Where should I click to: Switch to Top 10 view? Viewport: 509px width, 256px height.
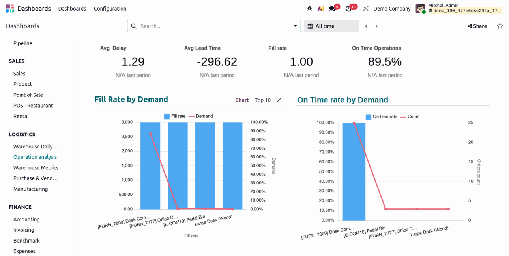(x=263, y=100)
